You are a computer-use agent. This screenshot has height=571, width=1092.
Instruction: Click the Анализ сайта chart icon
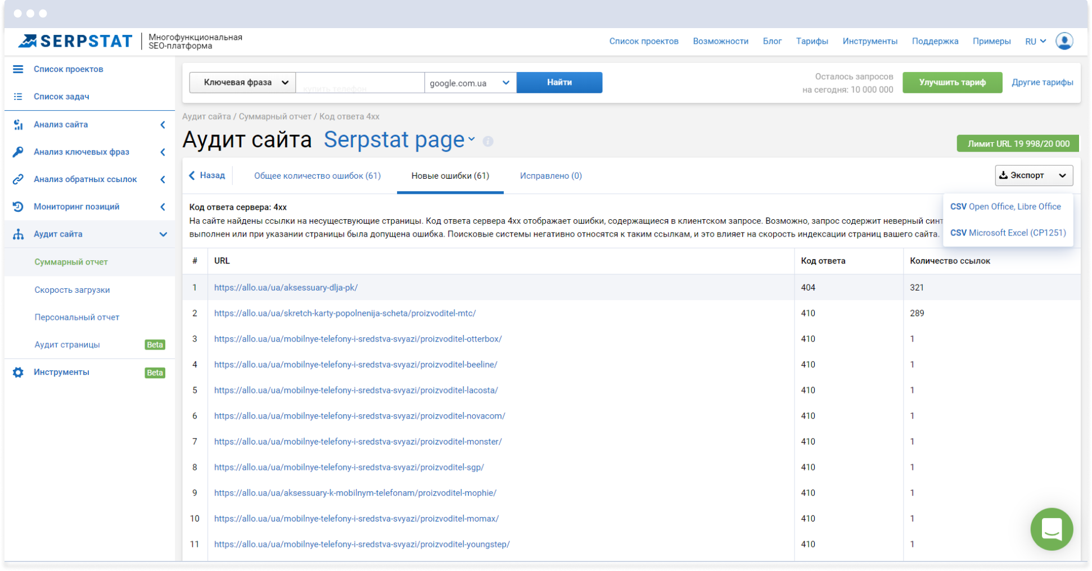point(18,124)
